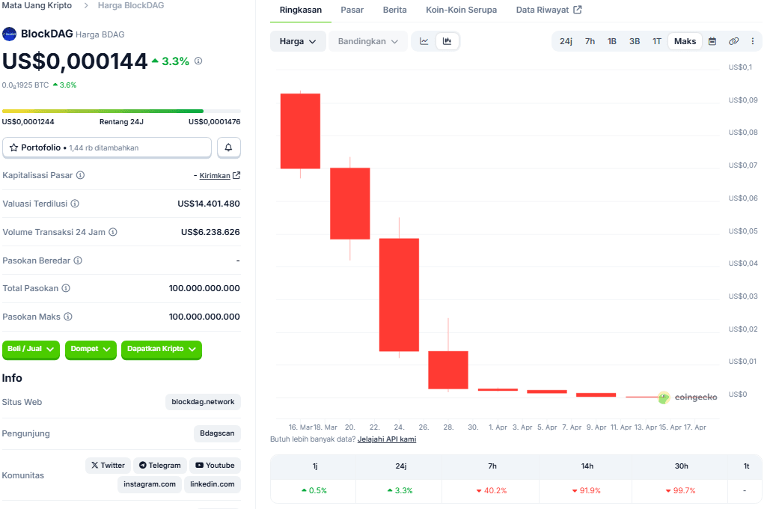Viewport: 773px width, 509px height.
Task: Open the Bandingkan dropdown
Action: (x=367, y=41)
